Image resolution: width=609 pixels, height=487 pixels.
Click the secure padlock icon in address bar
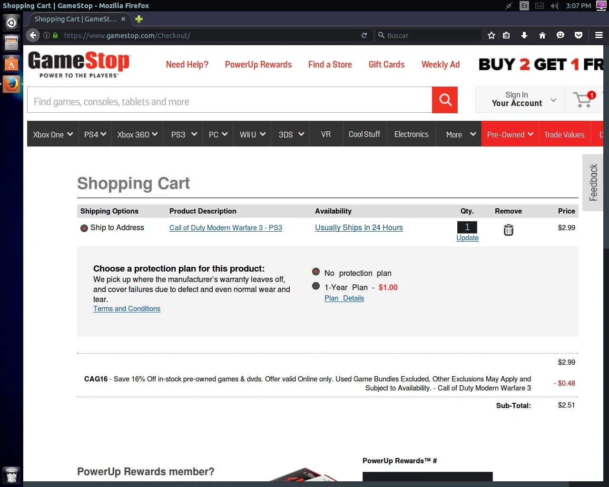pos(55,35)
